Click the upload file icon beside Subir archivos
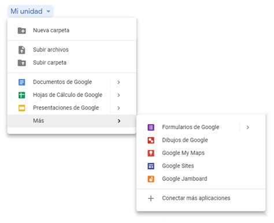Image resolution: width=274 pixels, height=223 pixels. (x=22, y=50)
